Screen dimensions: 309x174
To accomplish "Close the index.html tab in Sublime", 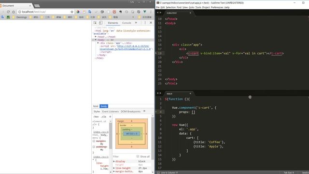I will [x=190, y=13].
